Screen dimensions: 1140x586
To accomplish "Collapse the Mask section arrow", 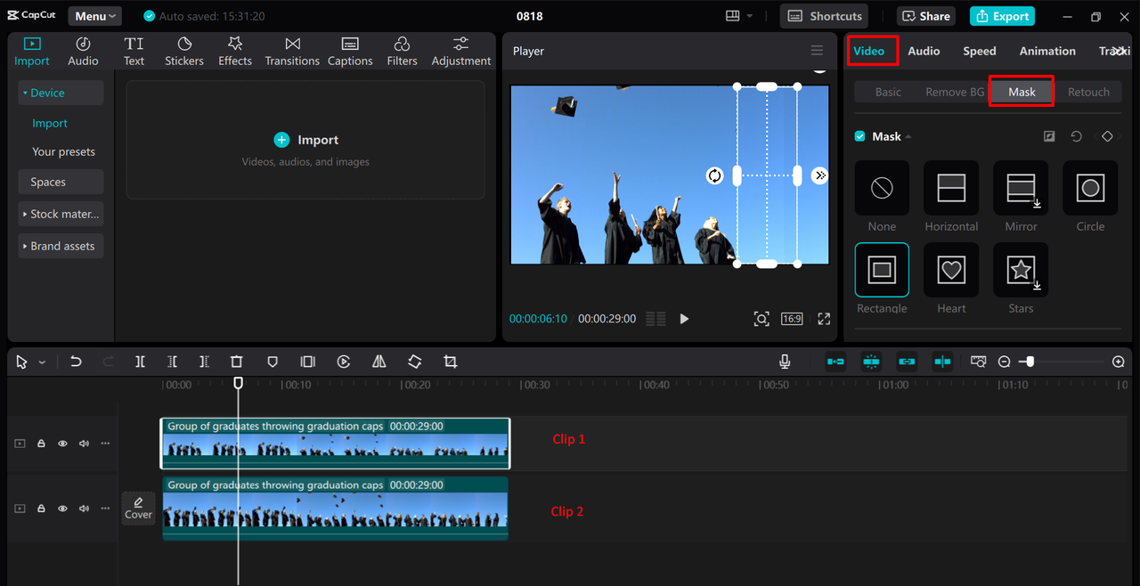I will (909, 137).
